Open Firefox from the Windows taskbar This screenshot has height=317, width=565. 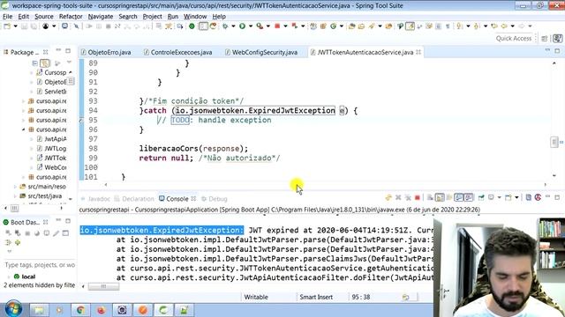point(102,310)
